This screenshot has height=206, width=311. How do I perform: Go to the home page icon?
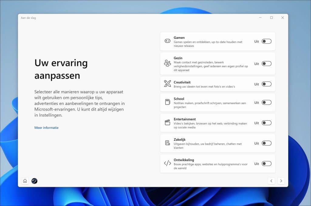pos(25,181)
